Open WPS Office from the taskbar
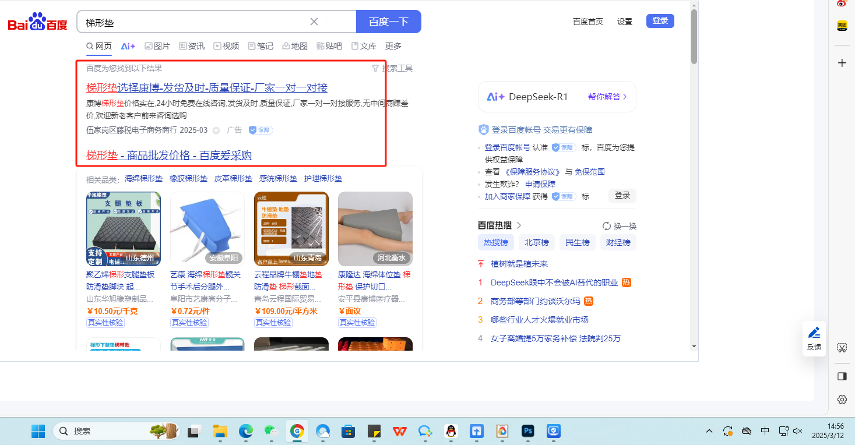Screen dimensions: 855x445 tap(400, 431)
